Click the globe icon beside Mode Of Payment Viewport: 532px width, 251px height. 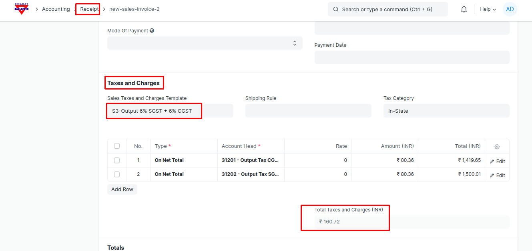click(152, 31)
